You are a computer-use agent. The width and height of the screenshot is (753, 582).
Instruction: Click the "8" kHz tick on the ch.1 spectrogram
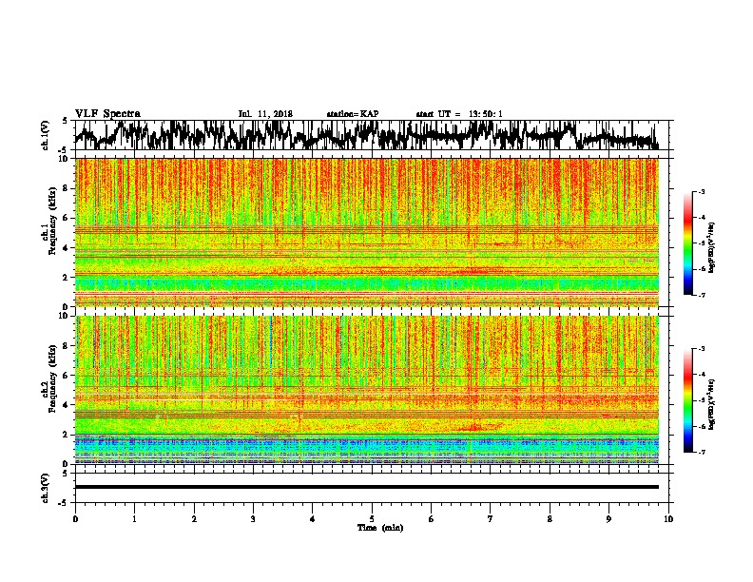coord(67,188)
